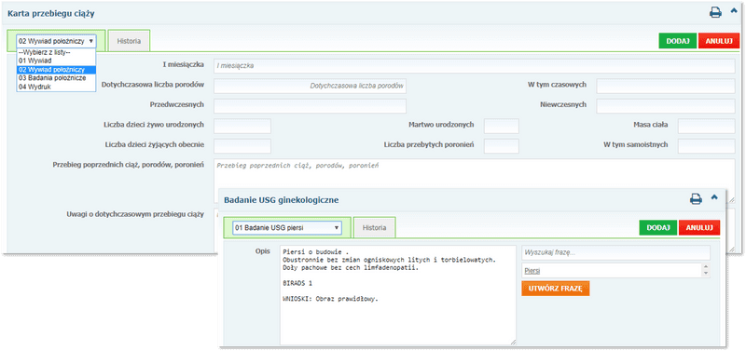Collapse the Karta przebiegu ciąży panel

click(x=734, y=11)
